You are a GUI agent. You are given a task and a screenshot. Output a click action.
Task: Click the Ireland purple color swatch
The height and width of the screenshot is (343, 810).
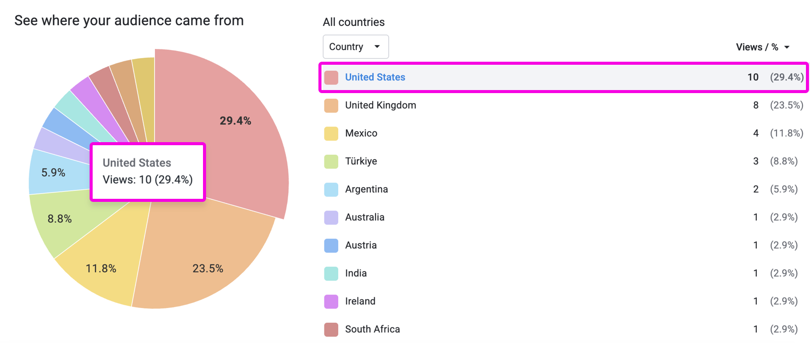[x=331, y=301]
